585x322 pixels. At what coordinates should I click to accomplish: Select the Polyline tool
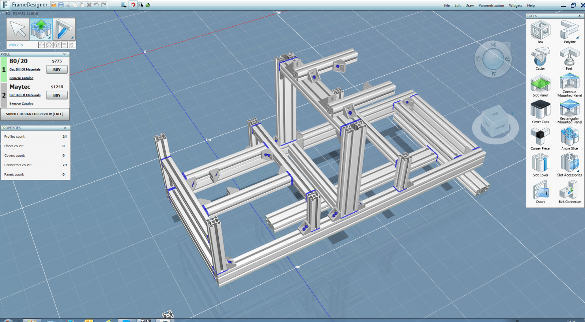click(x=570, y=32)
